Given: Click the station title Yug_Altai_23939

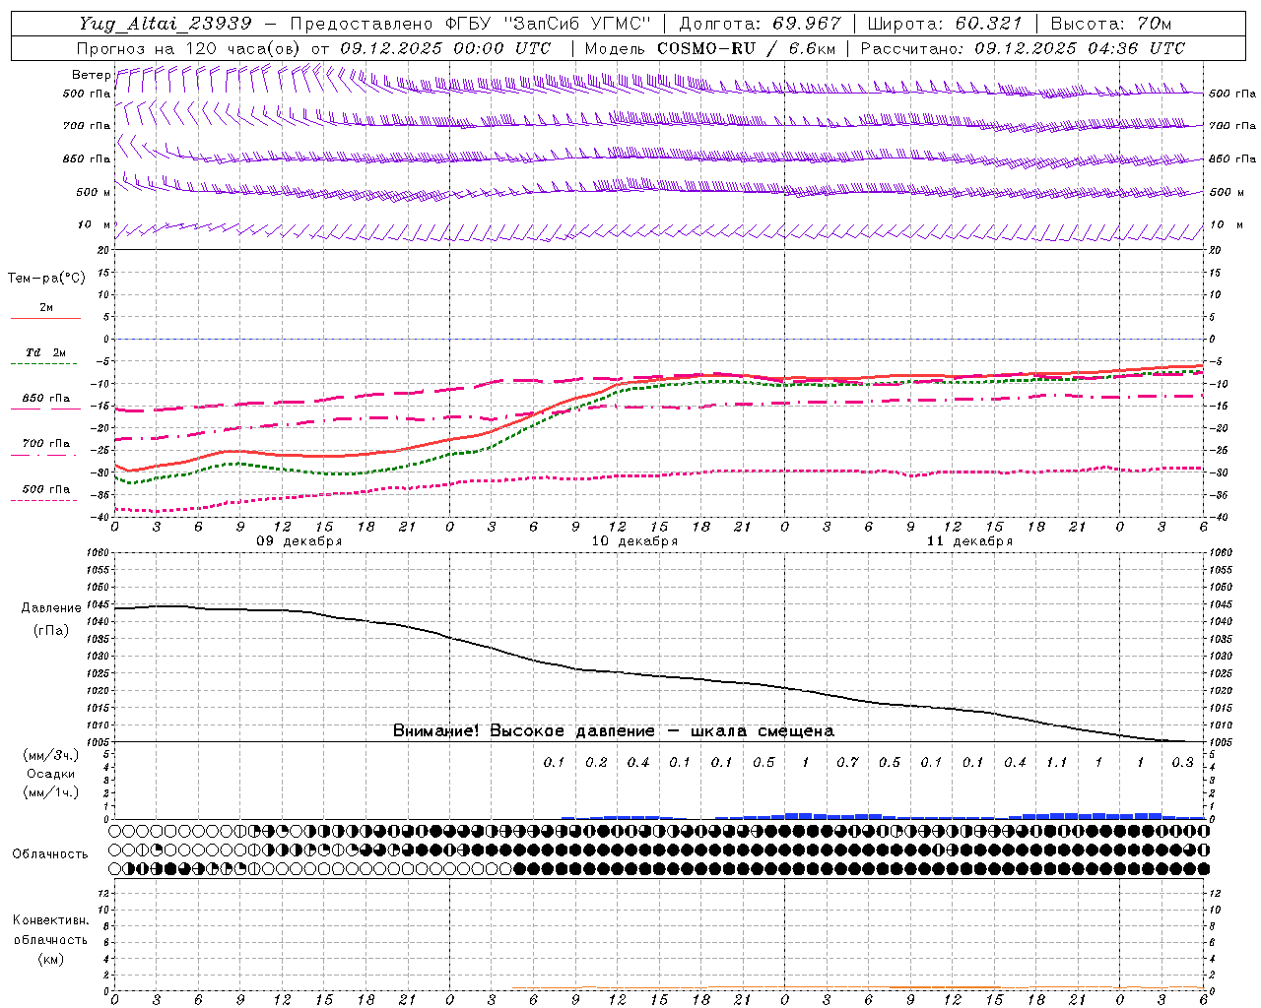Looking at the screenshot, I should [166, 24].
